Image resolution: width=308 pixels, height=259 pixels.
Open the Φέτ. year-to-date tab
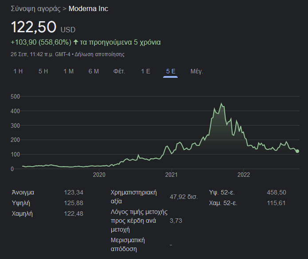119,71
